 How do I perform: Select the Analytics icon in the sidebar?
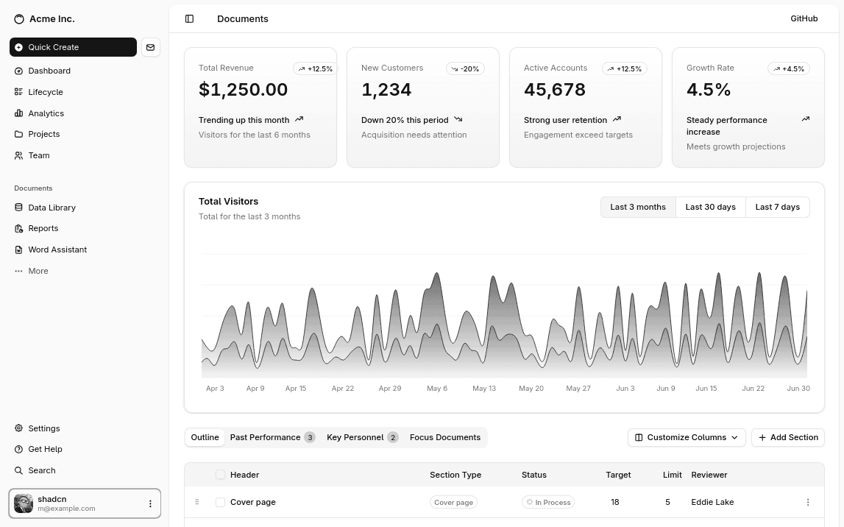pyautogui.click(x=20, y=113)
